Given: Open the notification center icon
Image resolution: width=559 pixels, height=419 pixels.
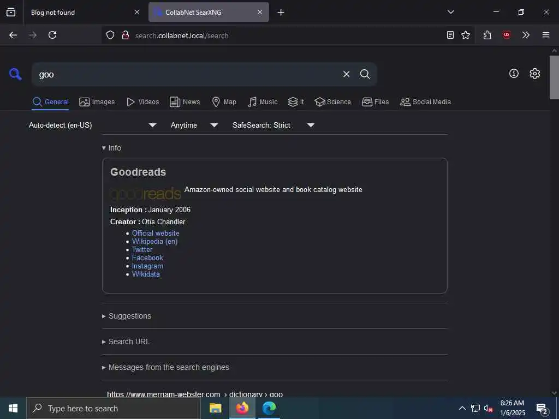Looking at the screenshot, I should [x=542, y=409].
